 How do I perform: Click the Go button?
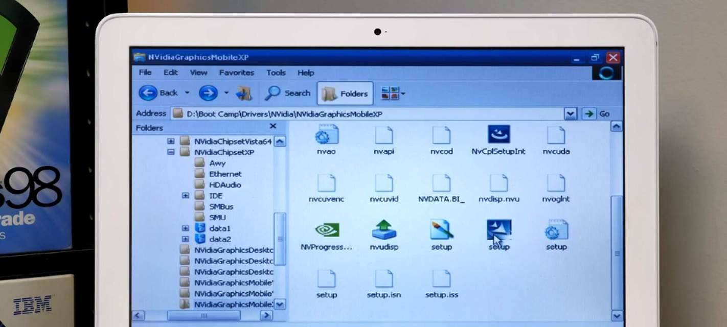[x=597, y=113]
